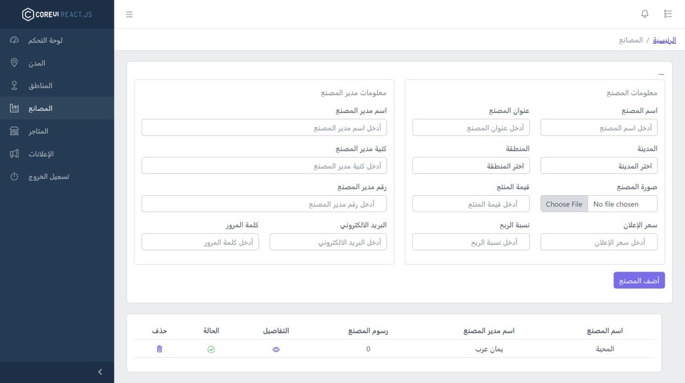The width and height of the screenshot is (685, 383).
Task: Open the اختر المنطقة region dropdown
Action: (471, 166)
